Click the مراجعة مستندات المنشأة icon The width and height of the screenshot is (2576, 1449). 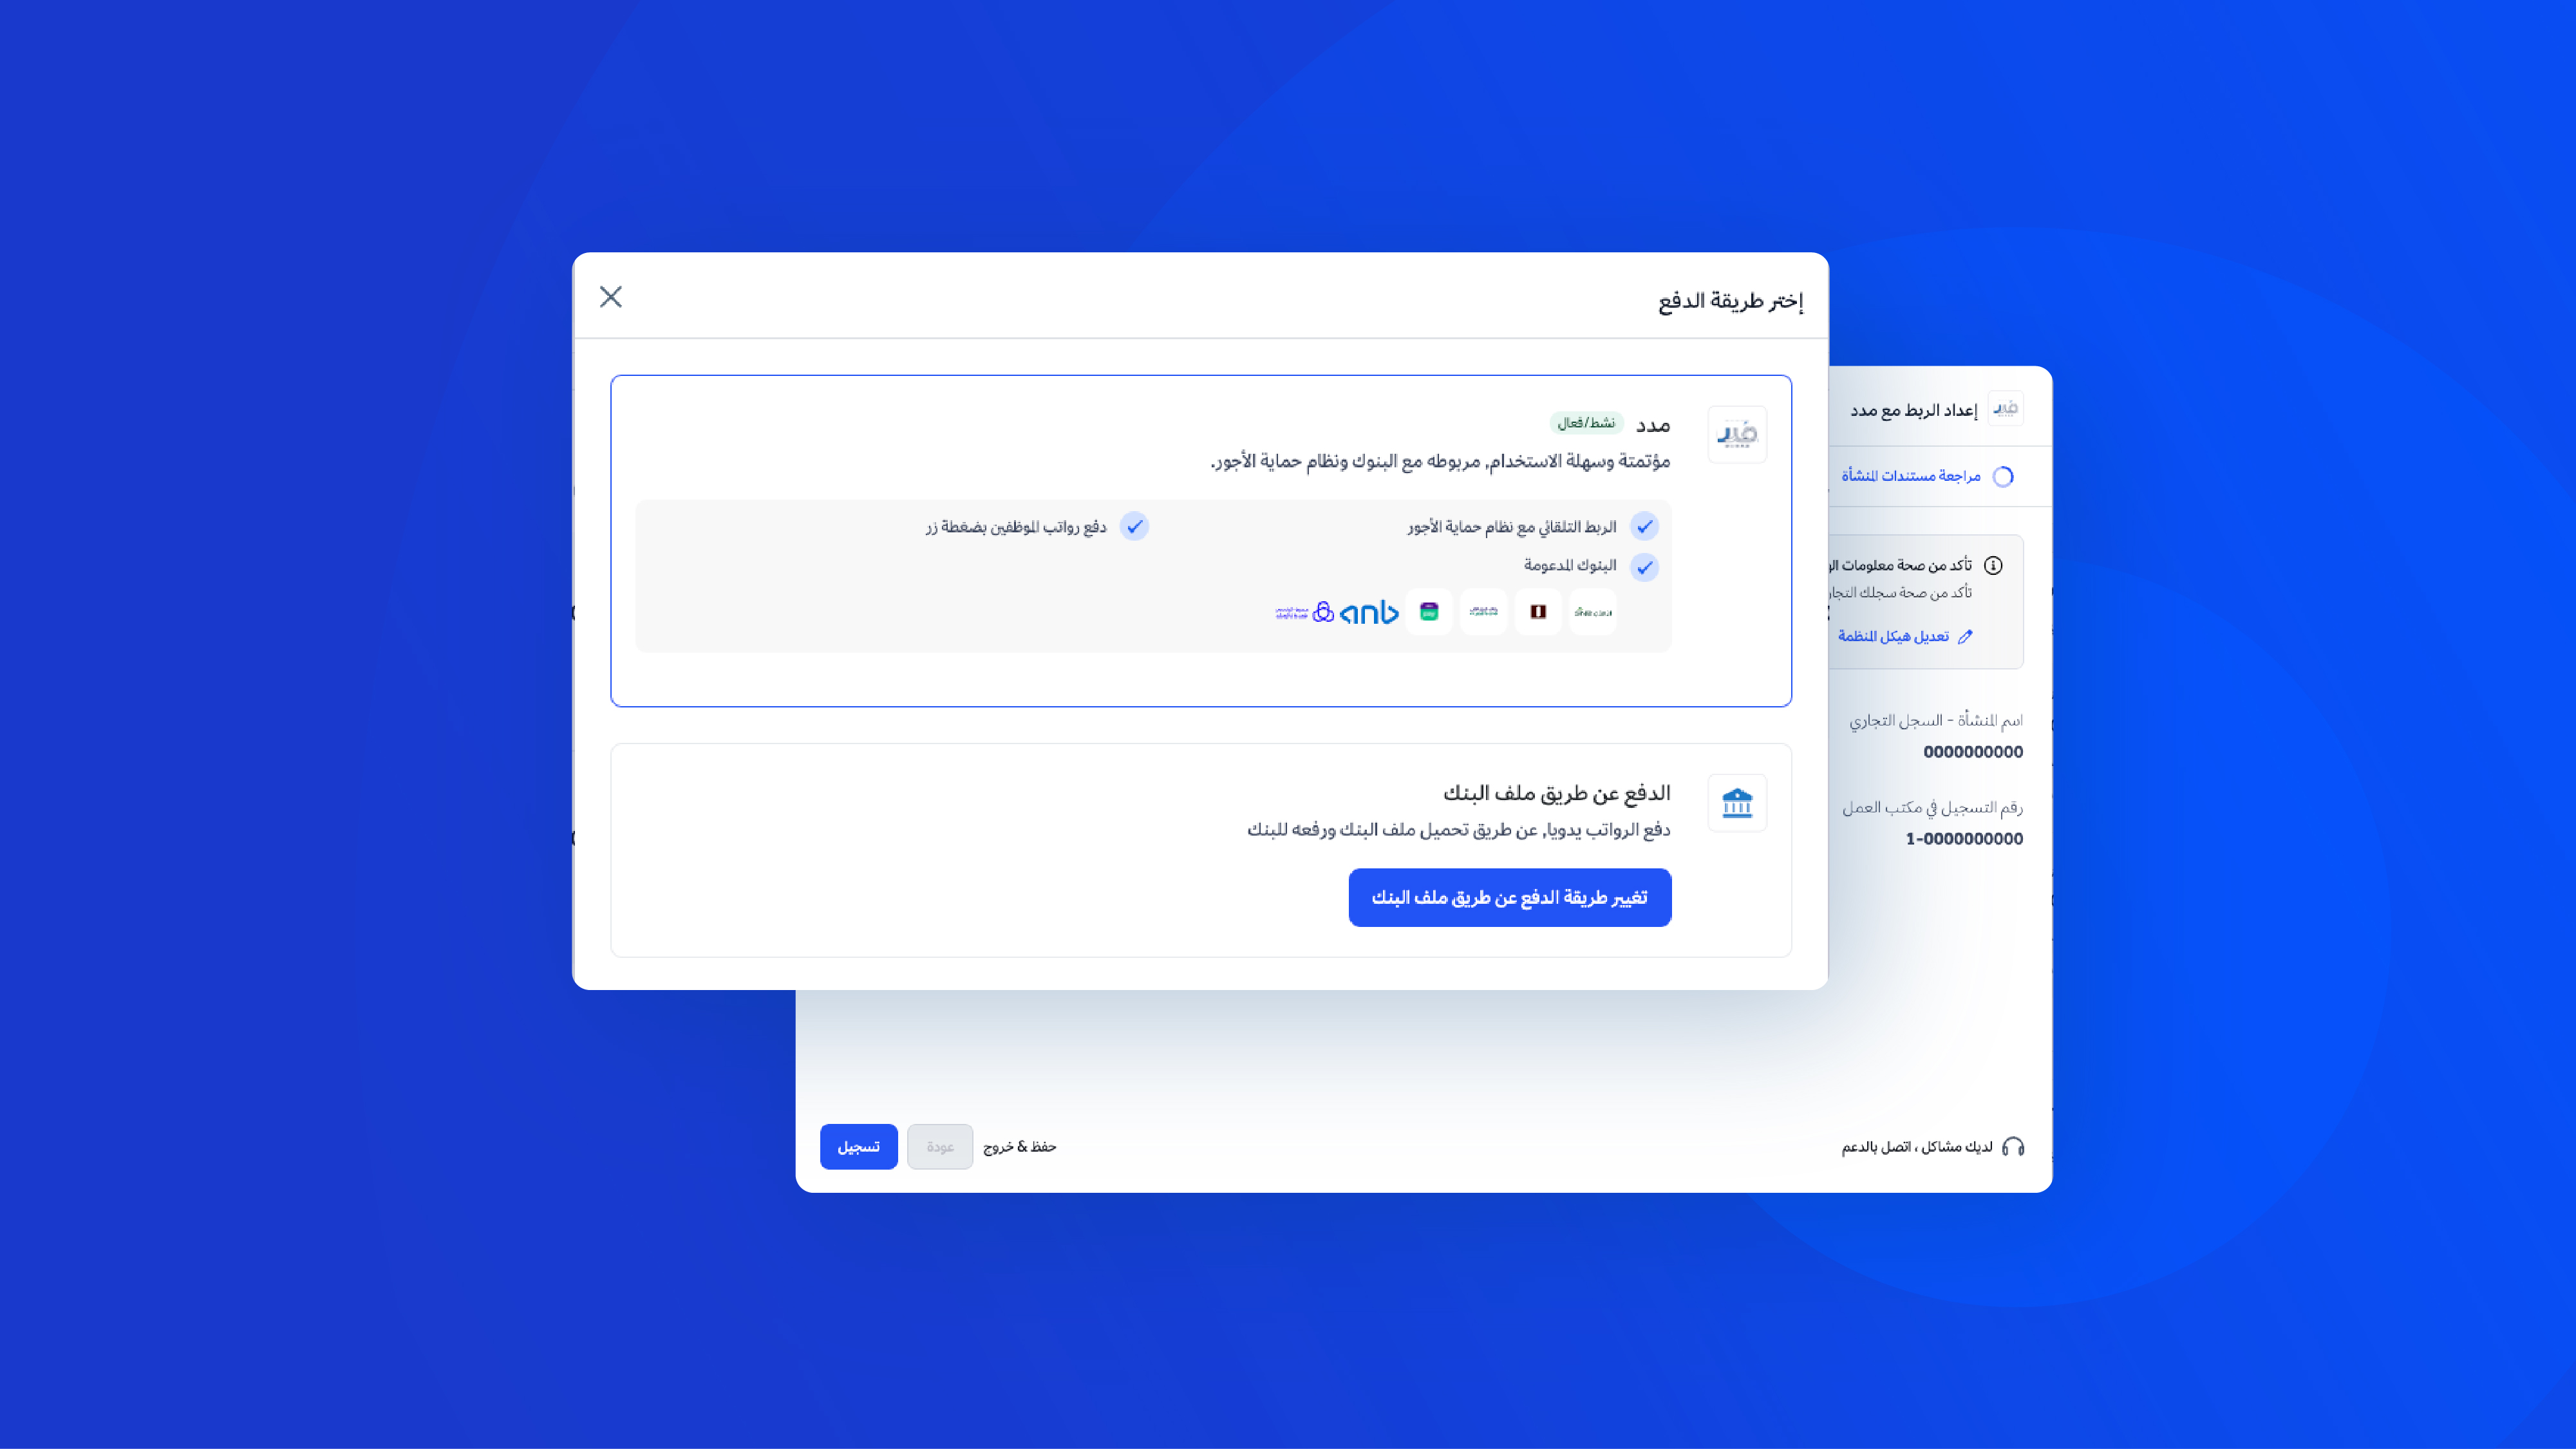coord(2001,474)
